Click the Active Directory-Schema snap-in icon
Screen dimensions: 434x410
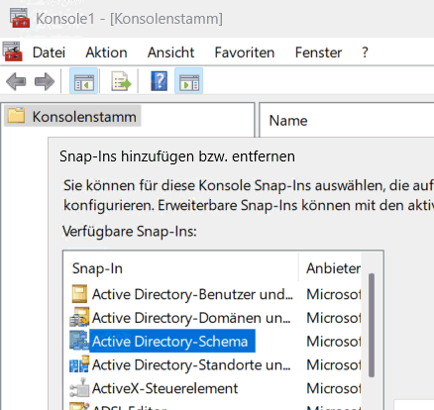[x=79, y=341]
